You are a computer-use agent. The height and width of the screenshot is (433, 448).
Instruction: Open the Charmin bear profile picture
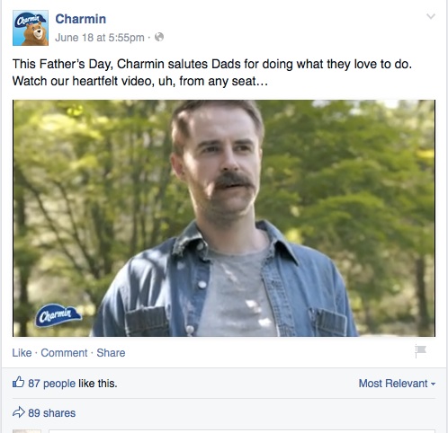(31, 28)
